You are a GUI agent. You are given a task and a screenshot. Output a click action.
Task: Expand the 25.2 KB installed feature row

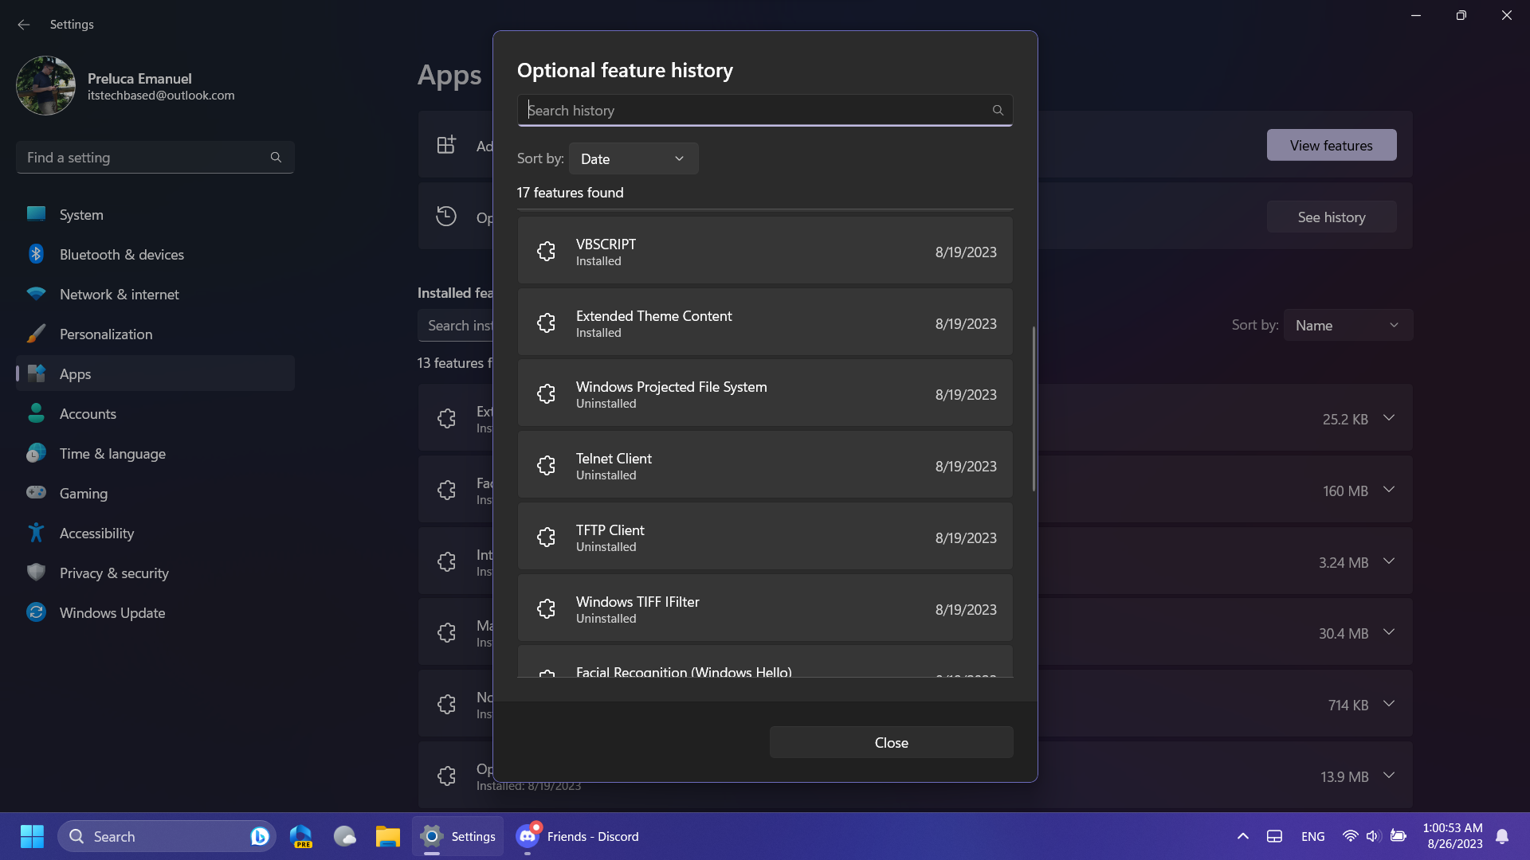point(1389,418)
